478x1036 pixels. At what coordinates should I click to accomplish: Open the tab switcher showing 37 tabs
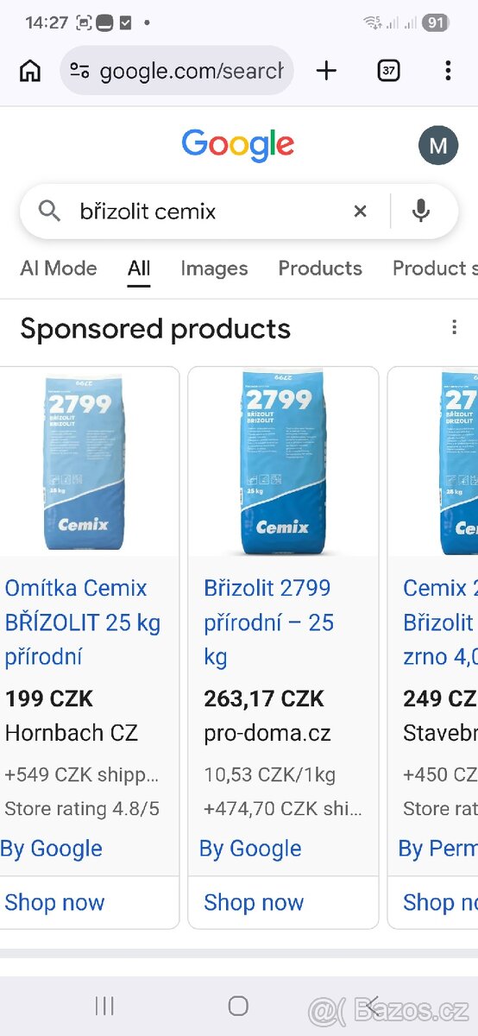point(388,71)
